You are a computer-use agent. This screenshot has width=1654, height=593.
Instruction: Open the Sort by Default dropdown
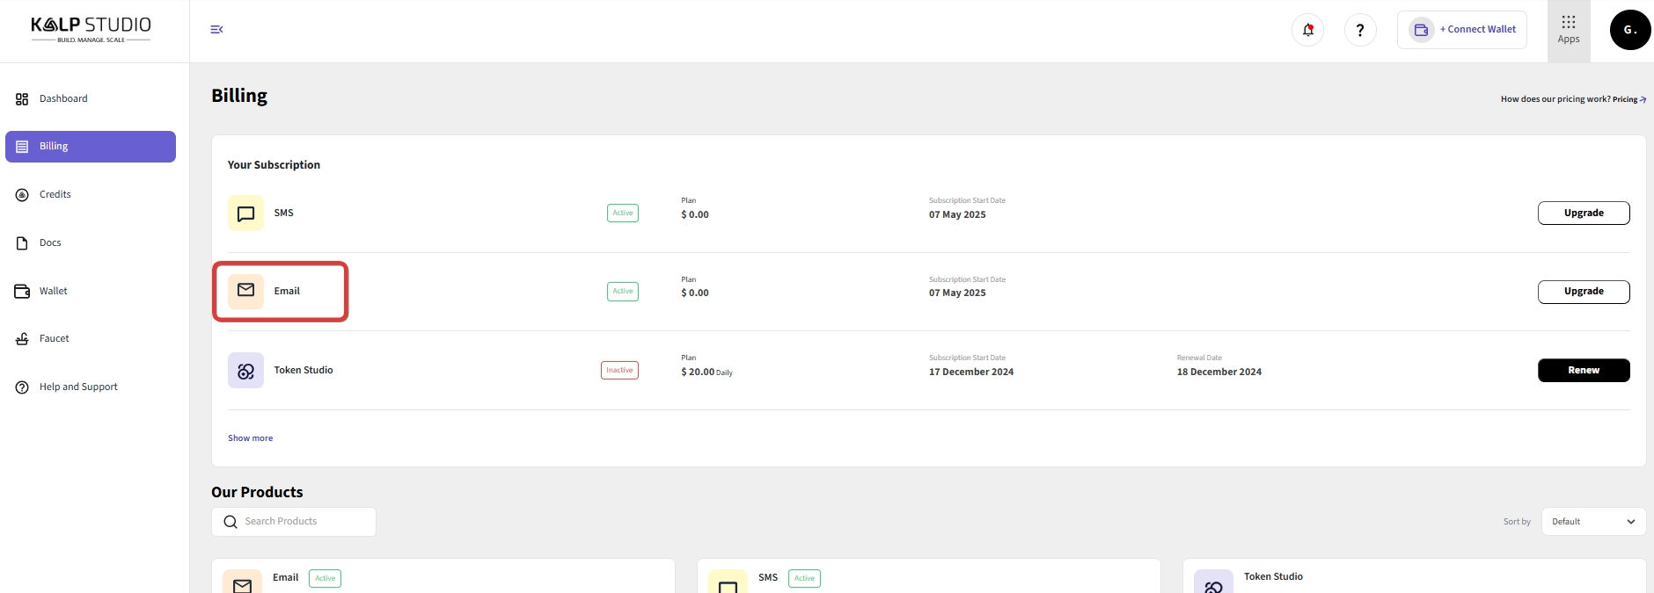tap(1592, 522)
